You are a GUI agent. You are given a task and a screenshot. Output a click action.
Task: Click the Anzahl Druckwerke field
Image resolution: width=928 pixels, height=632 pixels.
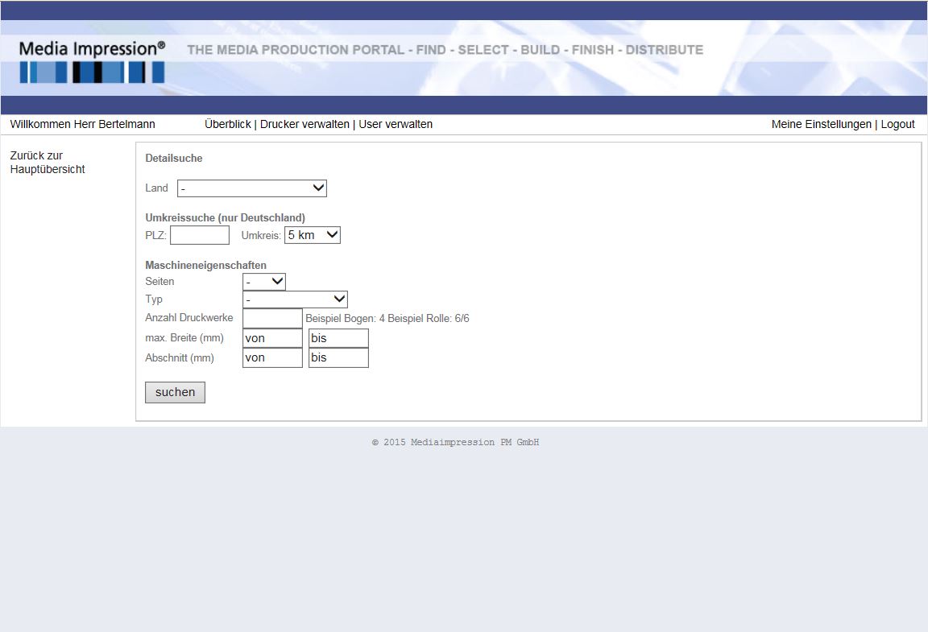(272, 318)
